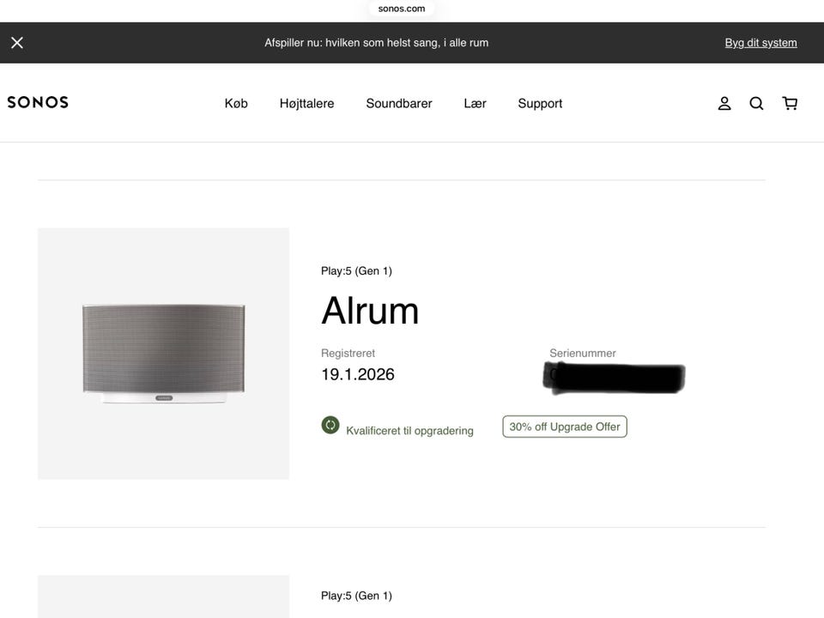Screen dimensions: 824x618
Task: Open the Lær menu
Action: coord(475,104)
